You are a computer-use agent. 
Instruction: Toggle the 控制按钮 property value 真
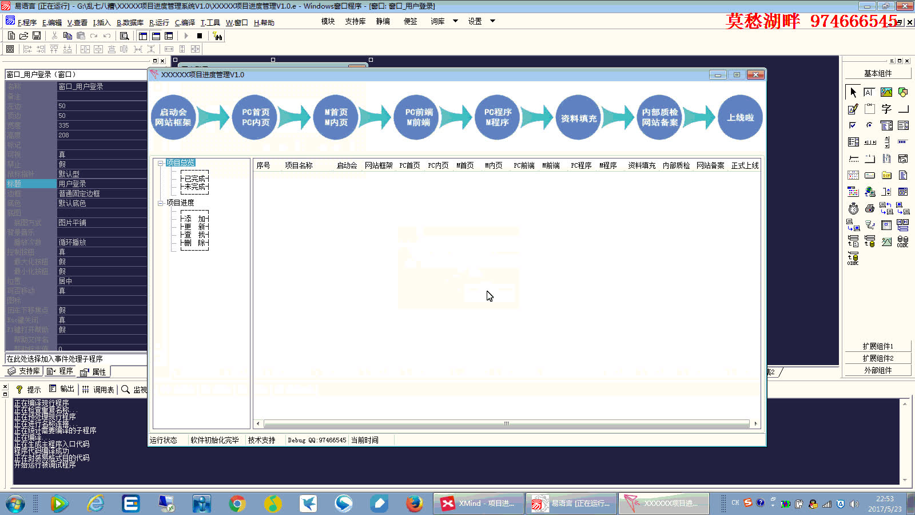(102, 252)
